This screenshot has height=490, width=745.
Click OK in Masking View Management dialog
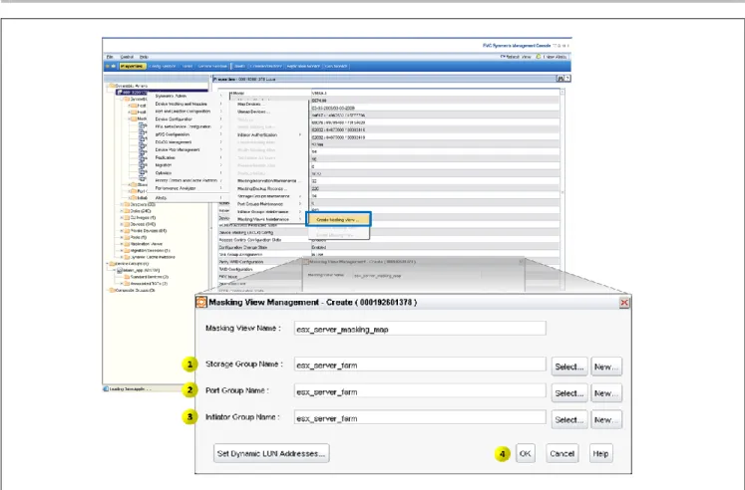(x=525, y=453)
